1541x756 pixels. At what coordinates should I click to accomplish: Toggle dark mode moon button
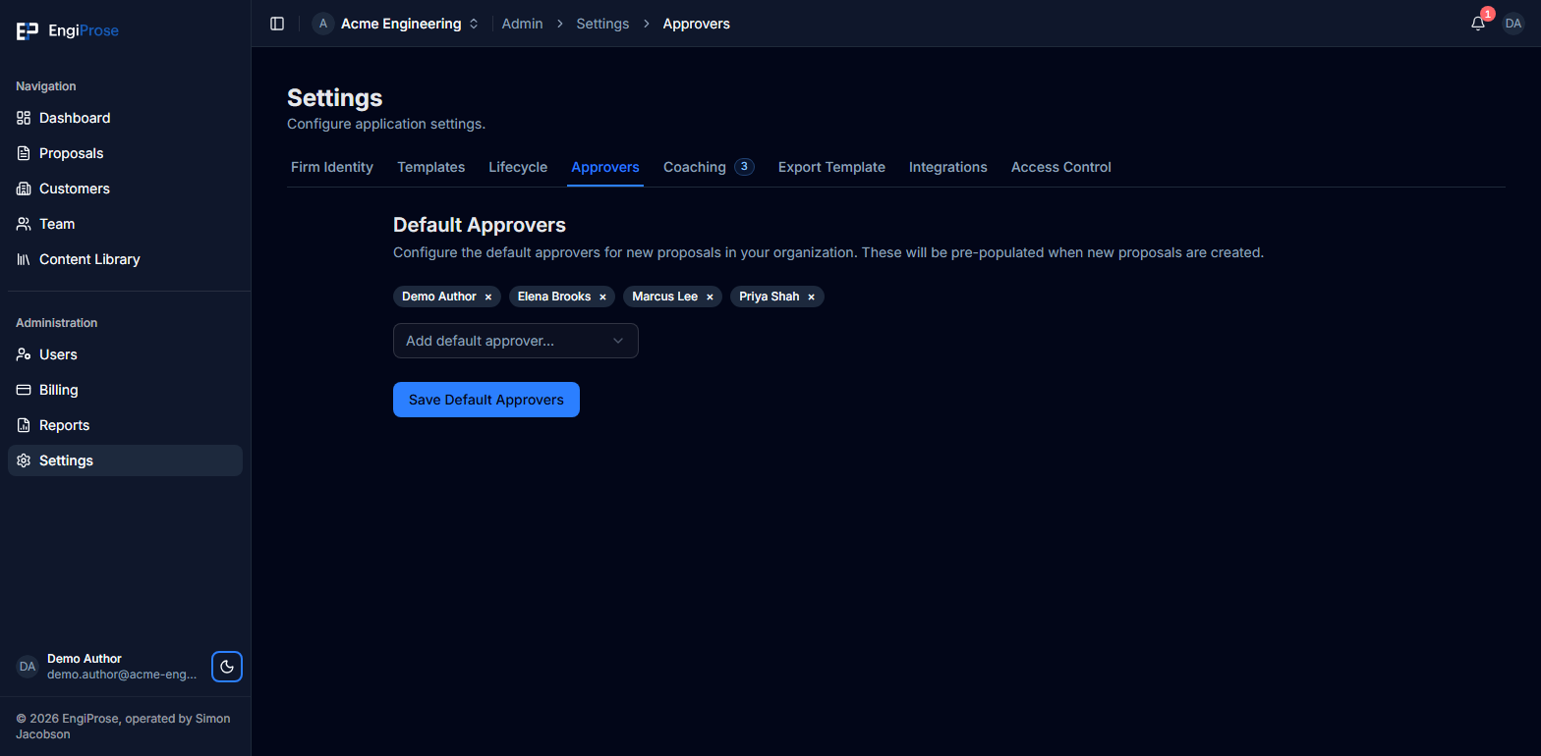tap(227, 667)
